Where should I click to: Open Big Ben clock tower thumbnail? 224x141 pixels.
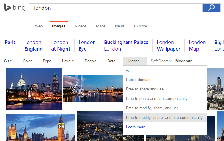tap(41, 128)
